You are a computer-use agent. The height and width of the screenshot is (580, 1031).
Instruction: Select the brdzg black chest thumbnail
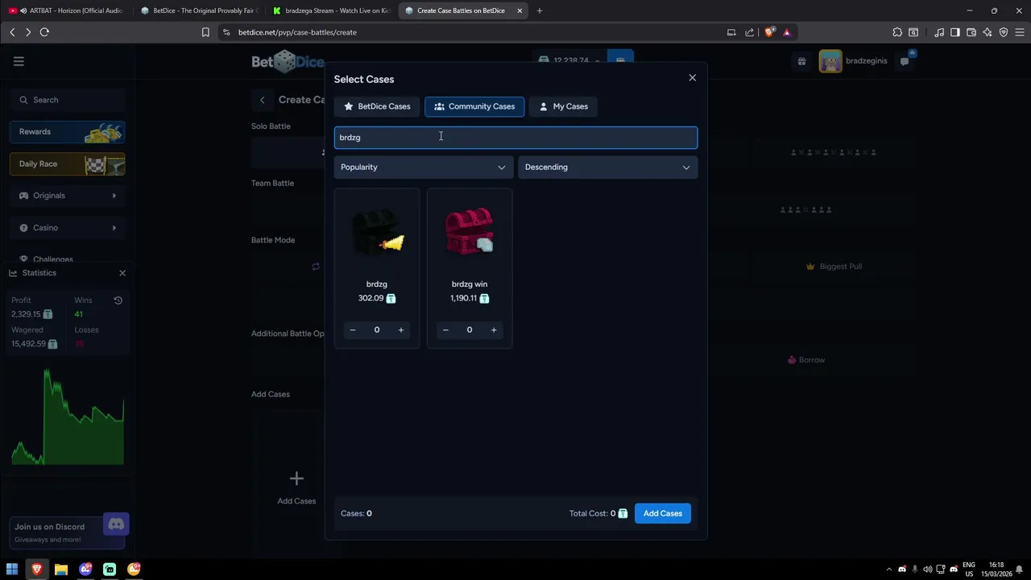click(x=377, y=232)
